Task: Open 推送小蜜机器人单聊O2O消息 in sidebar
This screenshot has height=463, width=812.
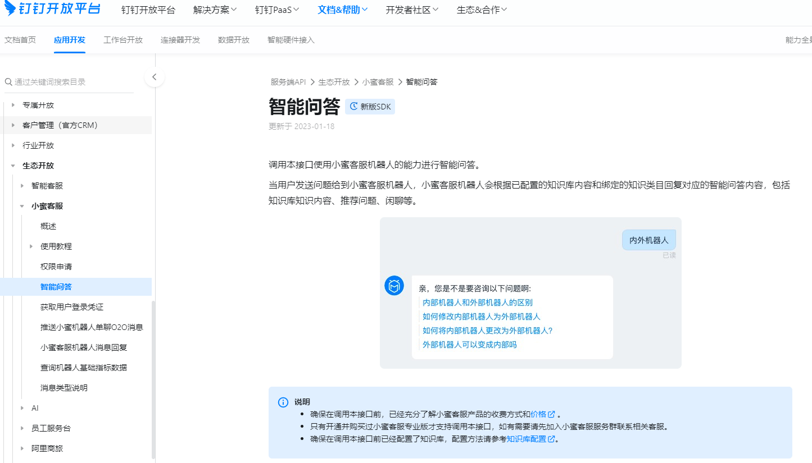Action: tap(92, 327)
